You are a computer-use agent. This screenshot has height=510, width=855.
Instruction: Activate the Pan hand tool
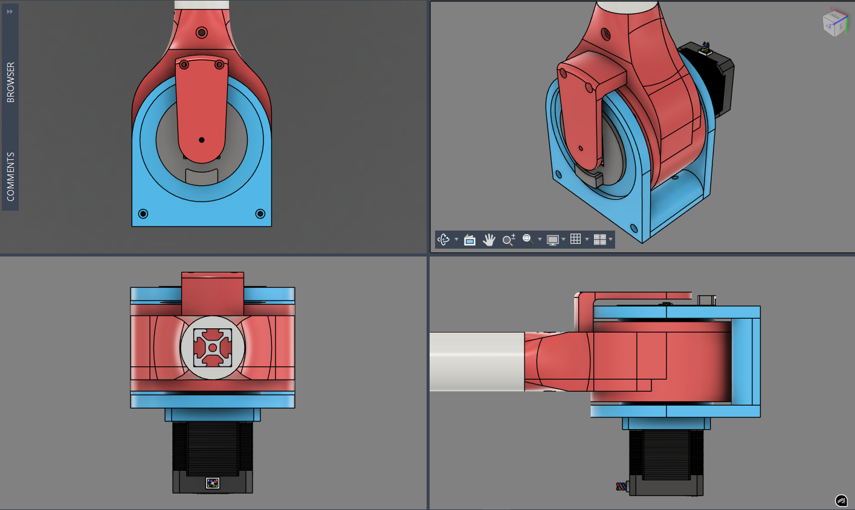(489, 240)
